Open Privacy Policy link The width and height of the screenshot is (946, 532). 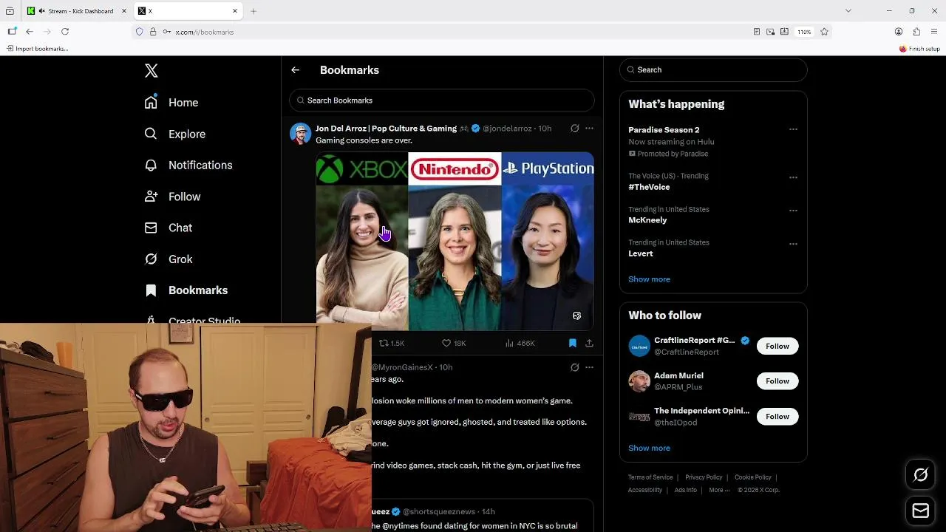coord(704,477)
